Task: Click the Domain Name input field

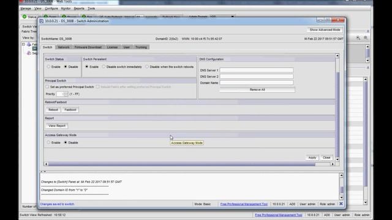Action: [257, 82]
